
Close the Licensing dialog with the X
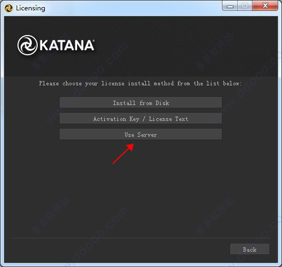[x=265, y=6]
